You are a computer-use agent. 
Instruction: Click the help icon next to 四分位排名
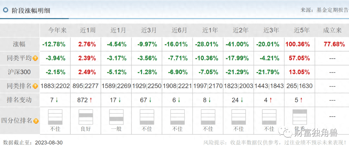[x=36, y=121]
